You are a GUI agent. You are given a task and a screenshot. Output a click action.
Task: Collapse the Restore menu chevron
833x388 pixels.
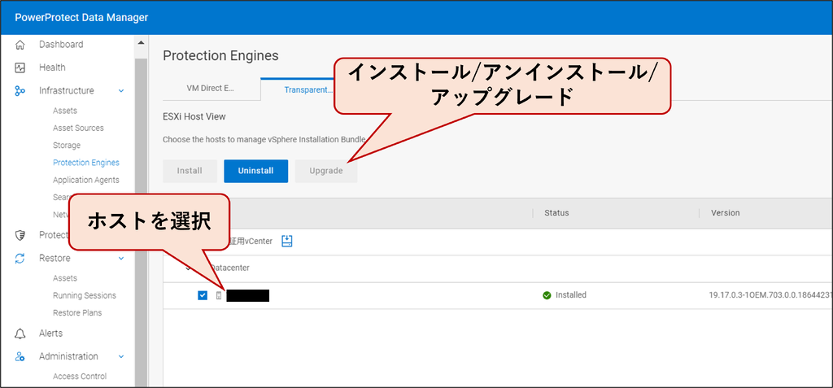click(x=121, y=259)
